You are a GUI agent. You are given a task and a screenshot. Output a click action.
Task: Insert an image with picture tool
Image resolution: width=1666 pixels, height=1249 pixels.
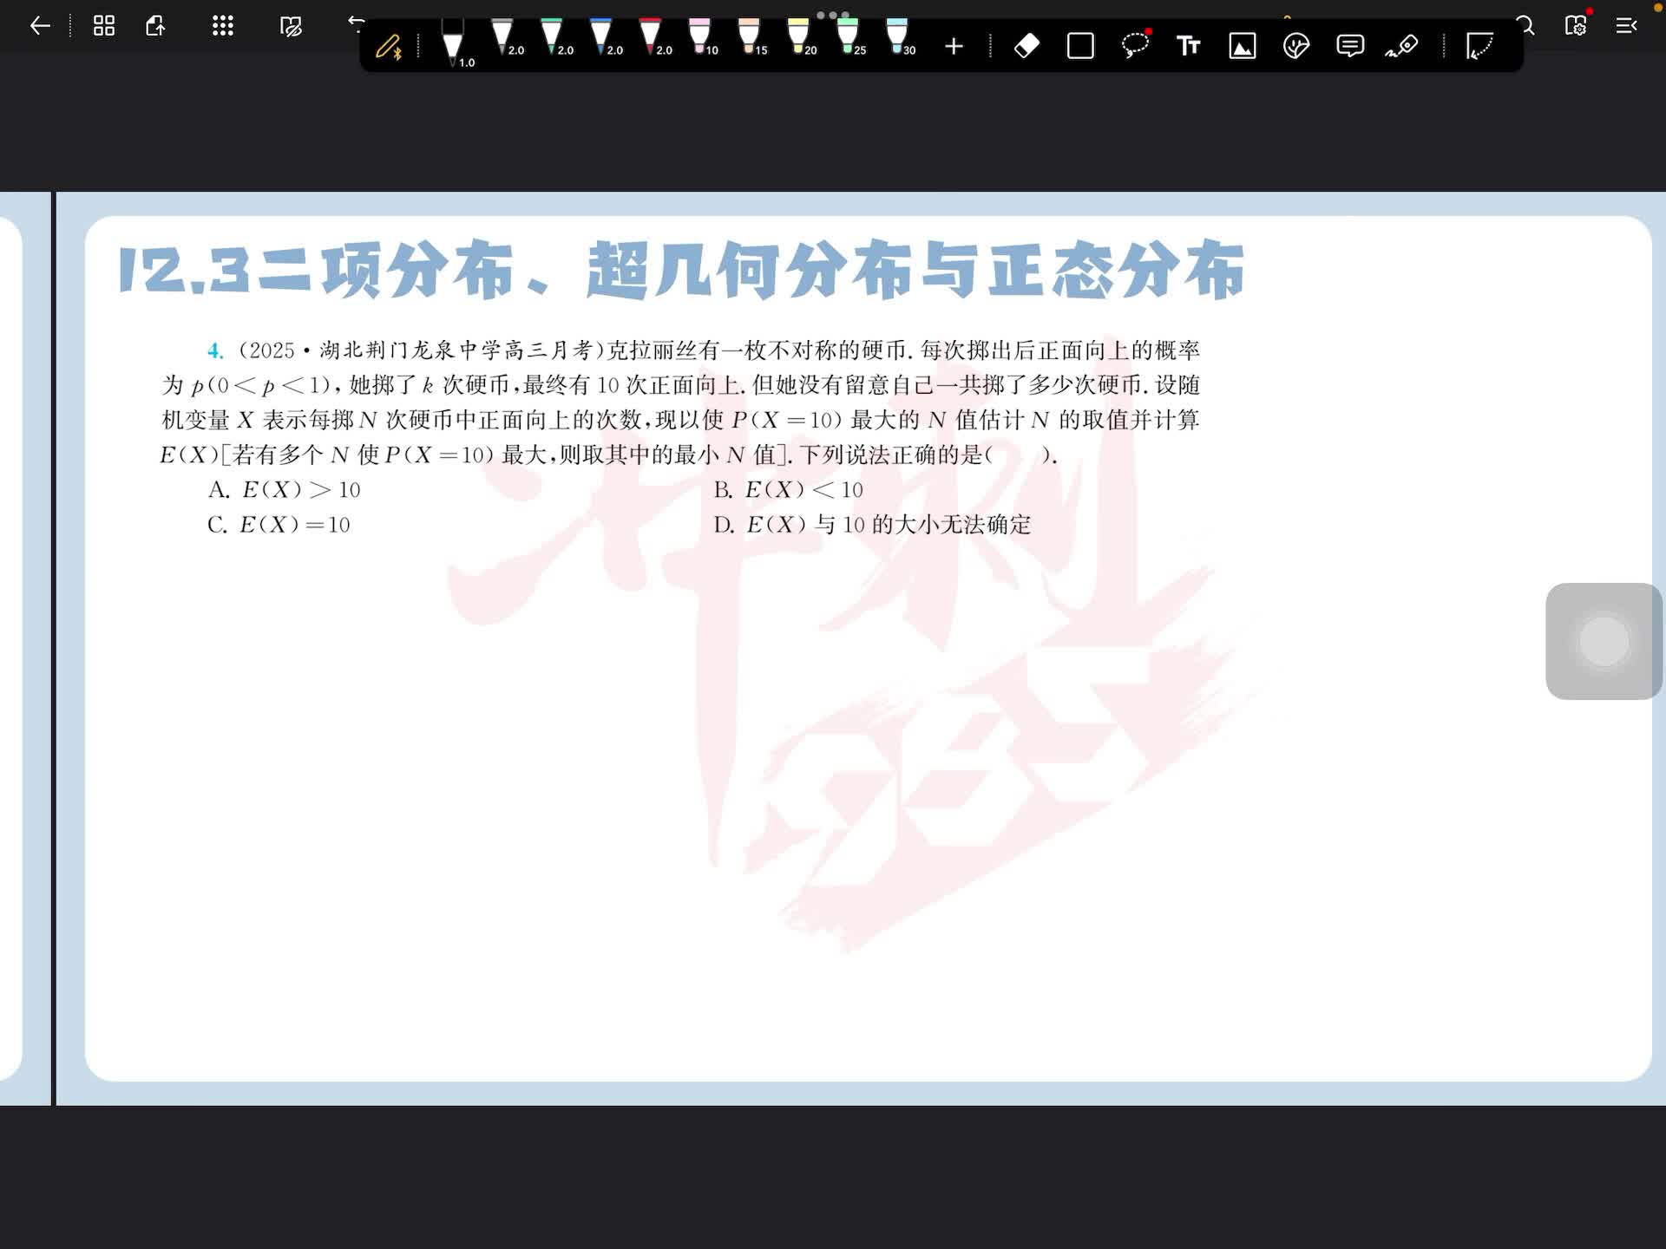[1243, 46]
